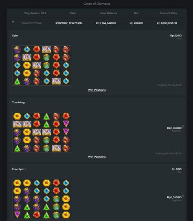Click the Zeus scatter symbol in Spin grid's top row
Image resolution: width=193 pixels, height=221 pixels.
(x=46, y=49)
